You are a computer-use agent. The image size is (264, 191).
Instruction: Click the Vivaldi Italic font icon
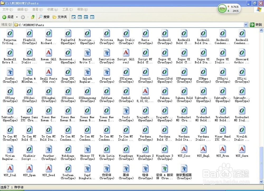tap(242, 130)
